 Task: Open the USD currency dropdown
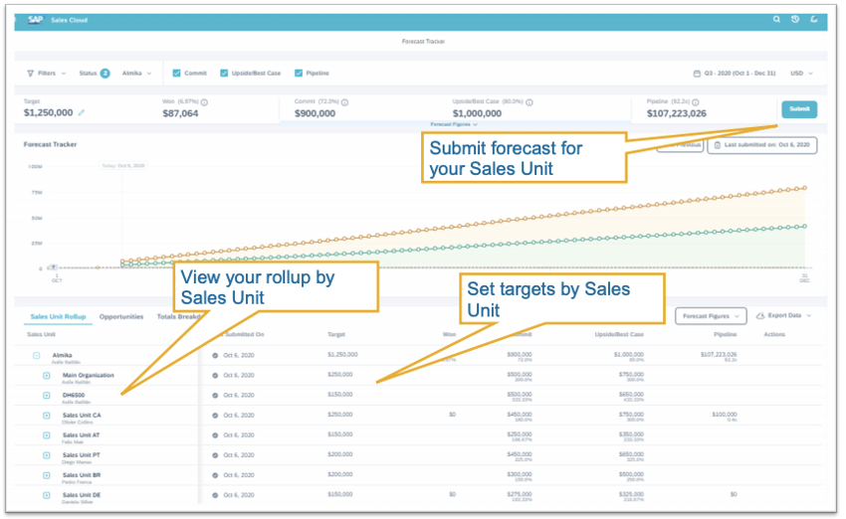pos(801,73)
